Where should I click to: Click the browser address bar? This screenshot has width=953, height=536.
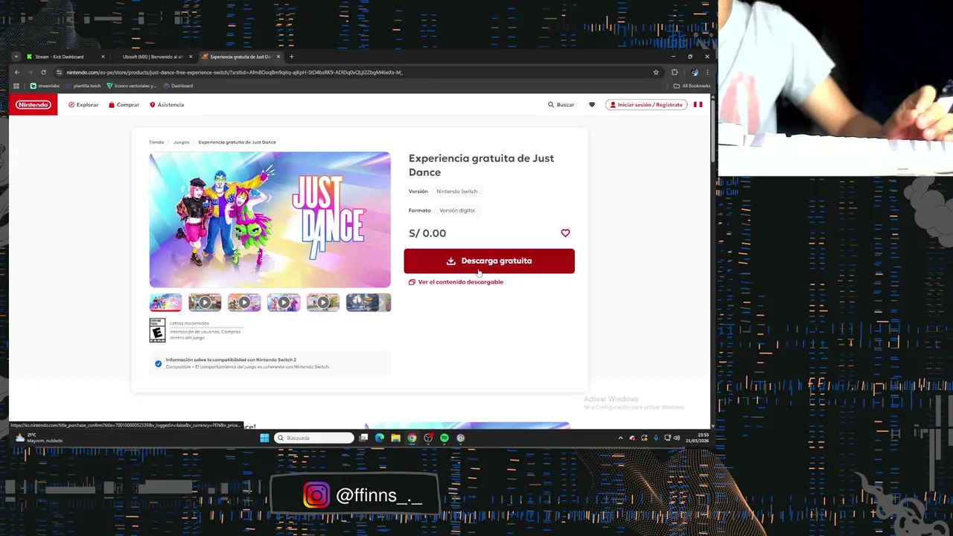(357, 72)
